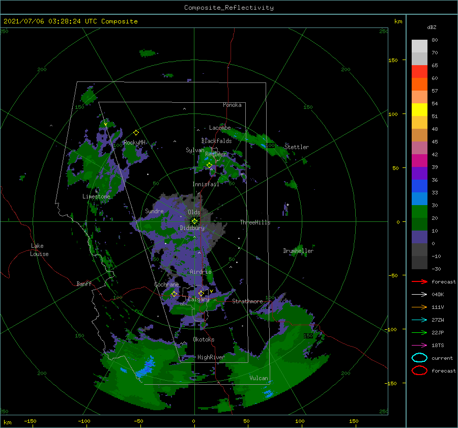
Task: Click the white 04DK arrow in the legend
Action: point(419,294)
